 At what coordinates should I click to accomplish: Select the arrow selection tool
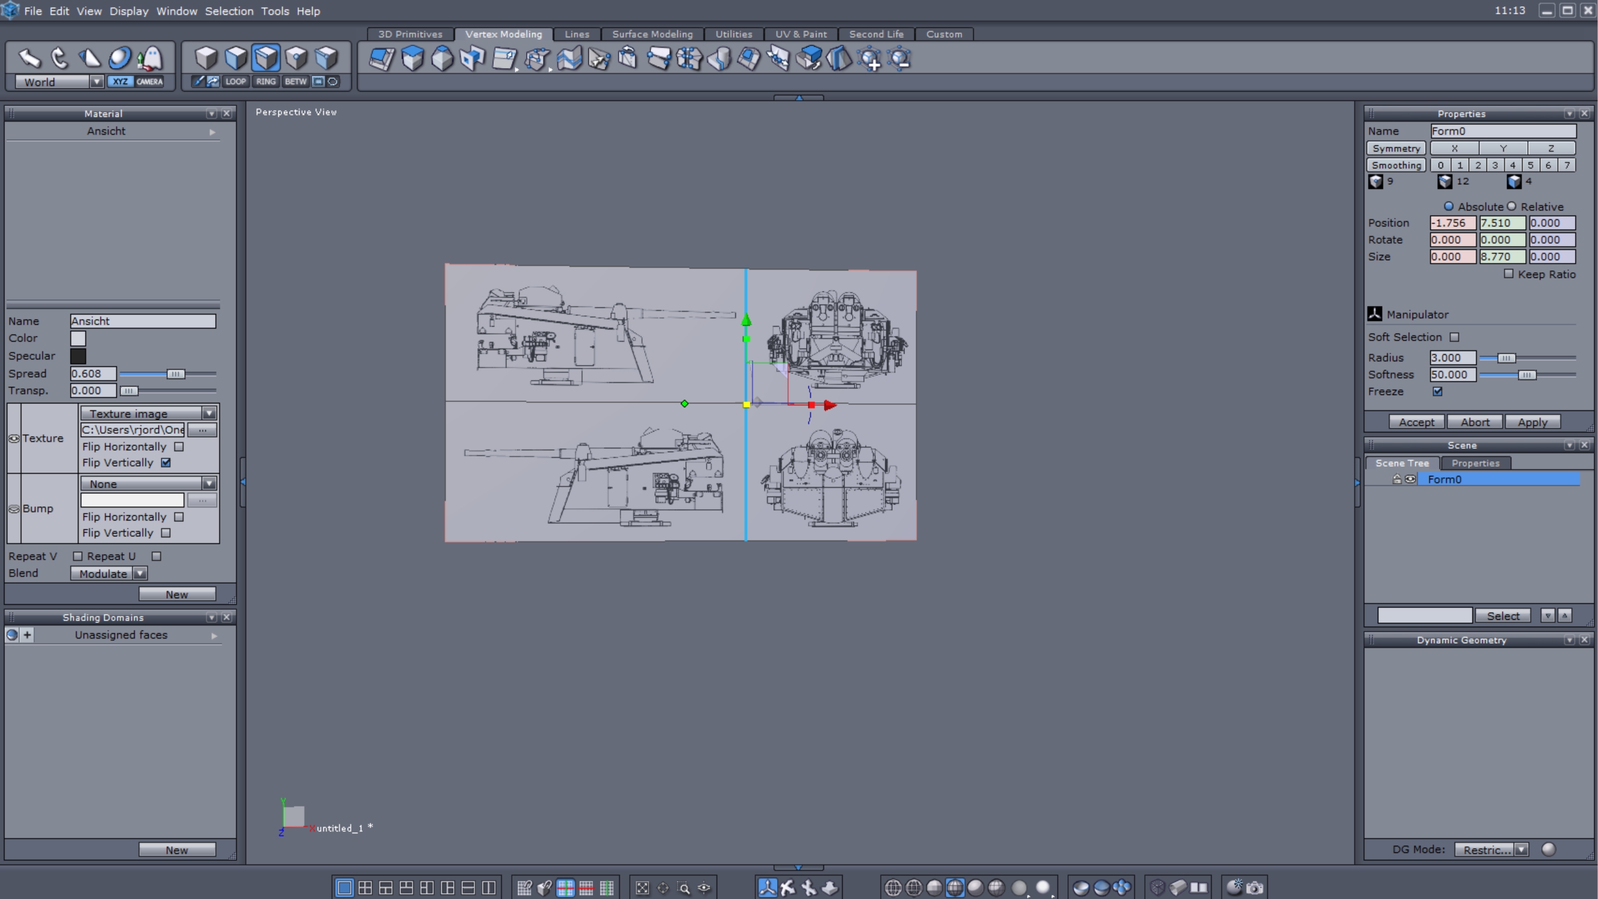(29, 58)
